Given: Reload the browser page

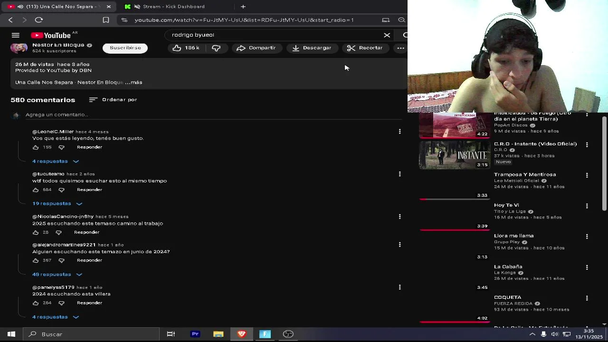Looking at the screenshot, I should [x=39, y=20].
